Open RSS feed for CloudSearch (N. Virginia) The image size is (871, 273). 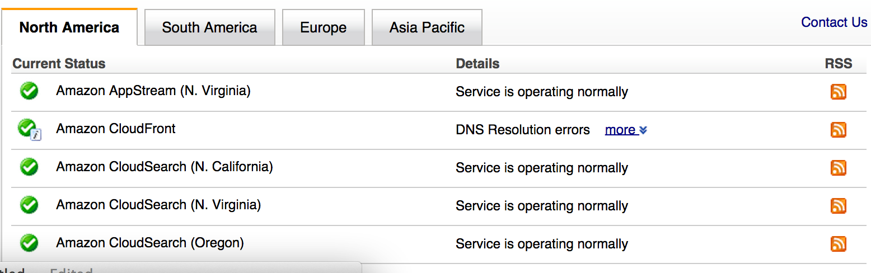coord(838,206)
